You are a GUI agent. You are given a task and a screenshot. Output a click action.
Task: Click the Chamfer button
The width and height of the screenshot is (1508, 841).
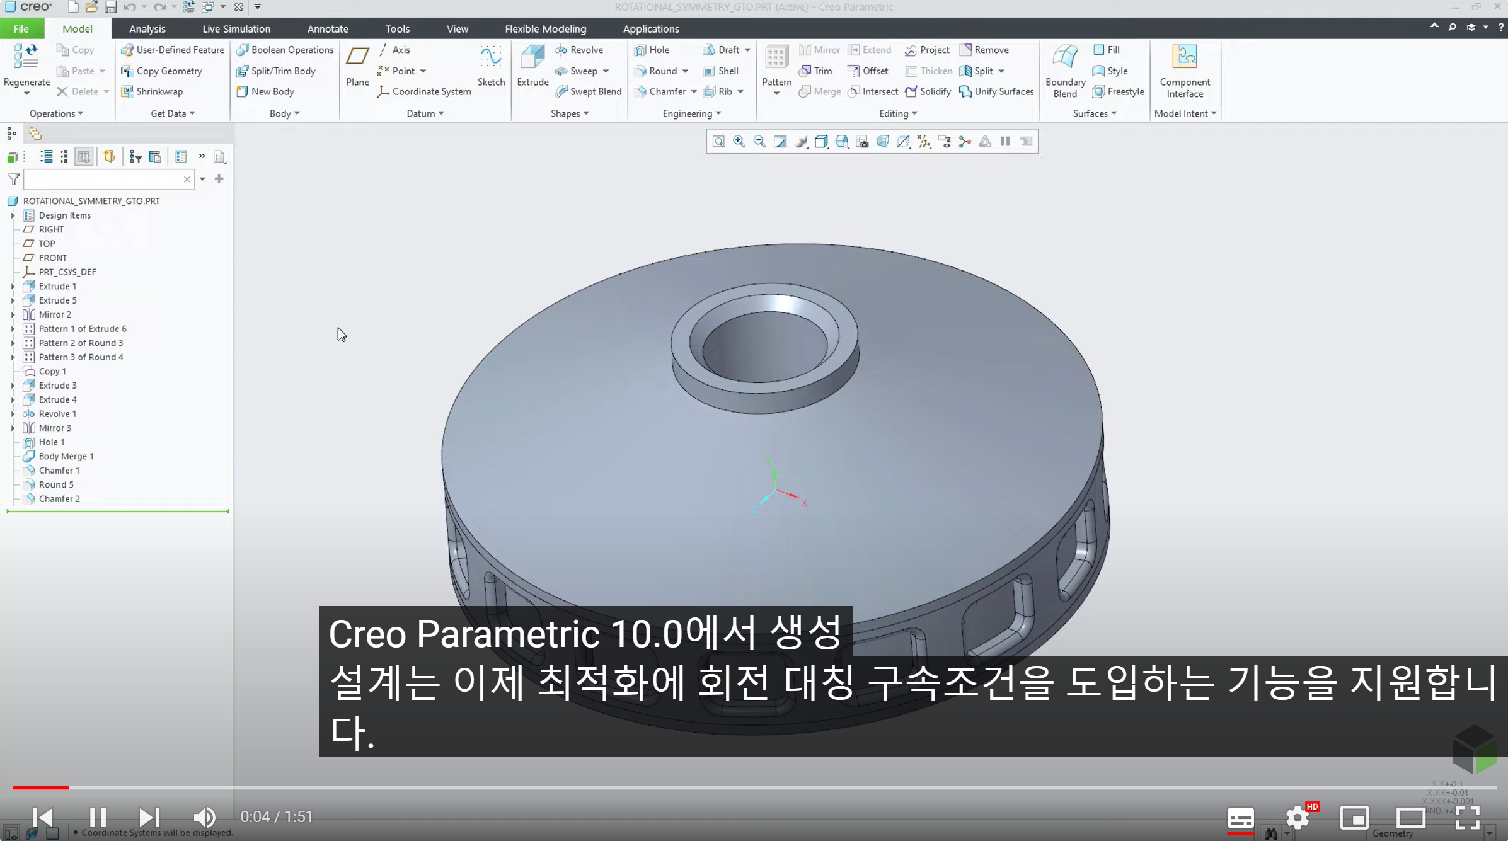click(x=660, y=91)
